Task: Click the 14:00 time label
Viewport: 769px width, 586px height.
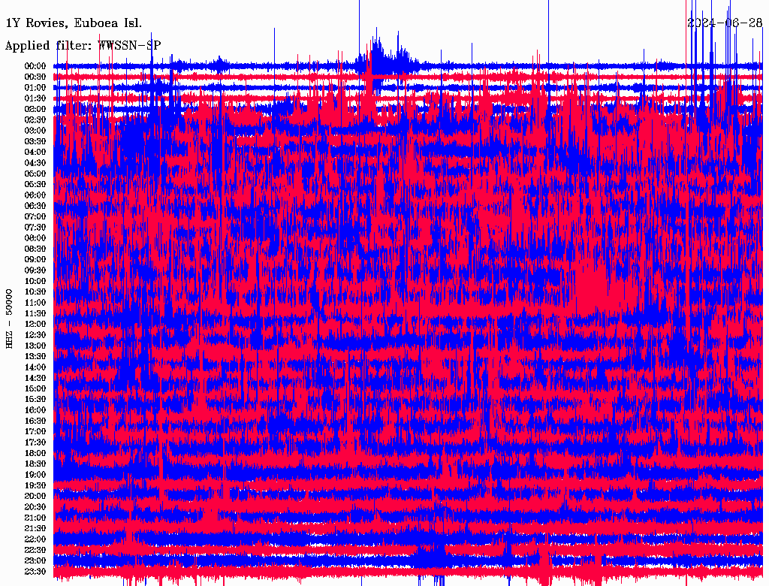Action: point(35,367)
